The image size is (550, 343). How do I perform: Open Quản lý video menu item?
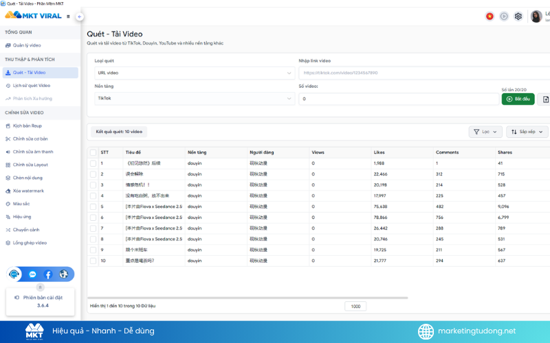41,45
